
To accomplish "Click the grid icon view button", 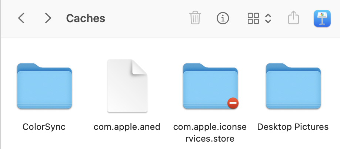I will [253, 18].
